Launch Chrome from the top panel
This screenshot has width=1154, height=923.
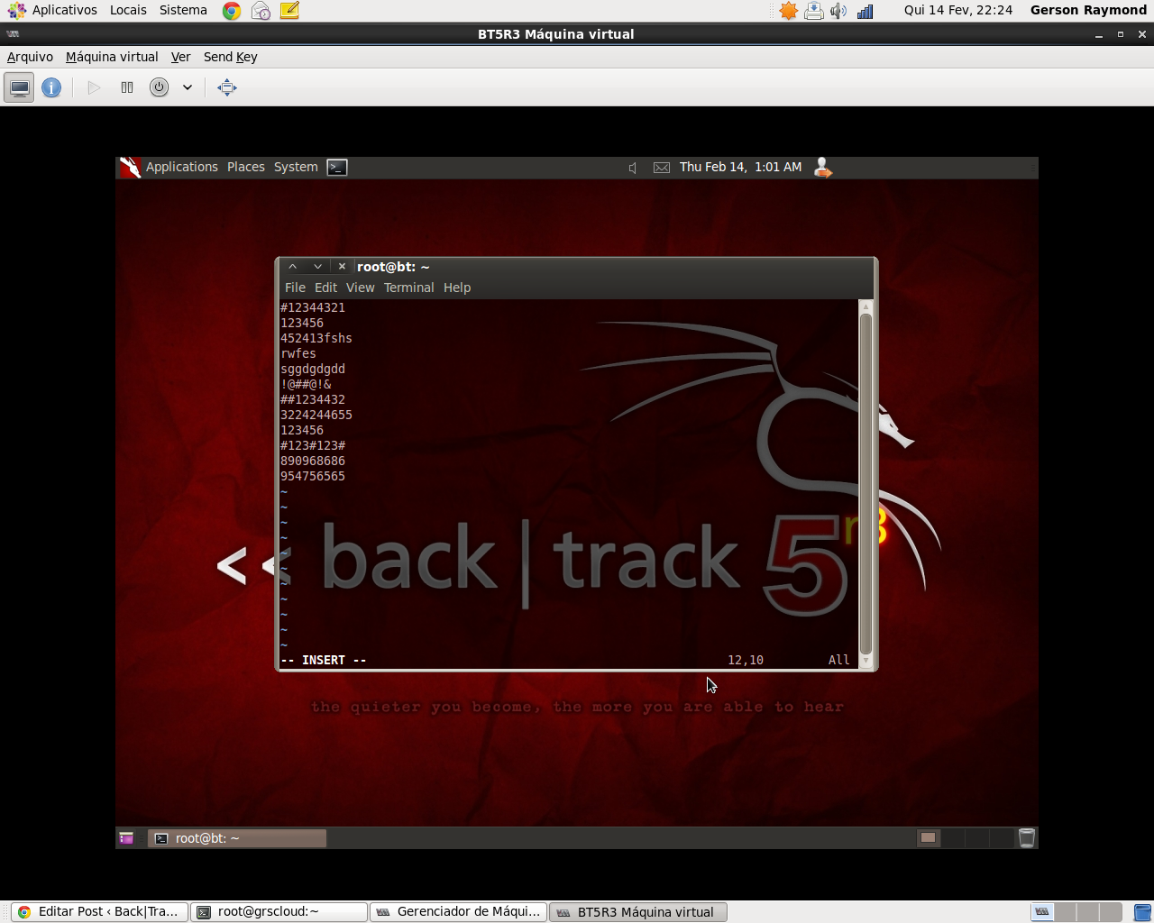(232, 11)
